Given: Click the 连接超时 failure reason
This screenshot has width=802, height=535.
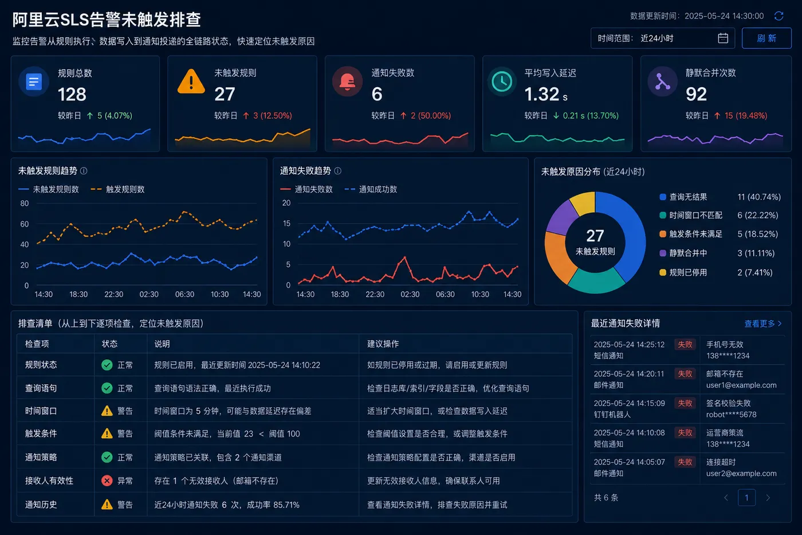Looking at the screenshot, I should [x=721, y=462].
